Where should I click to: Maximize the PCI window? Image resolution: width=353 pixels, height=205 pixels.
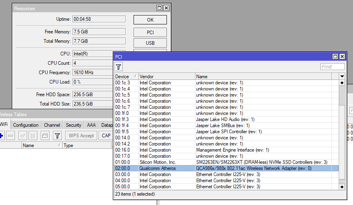click(x=335, y=57)
